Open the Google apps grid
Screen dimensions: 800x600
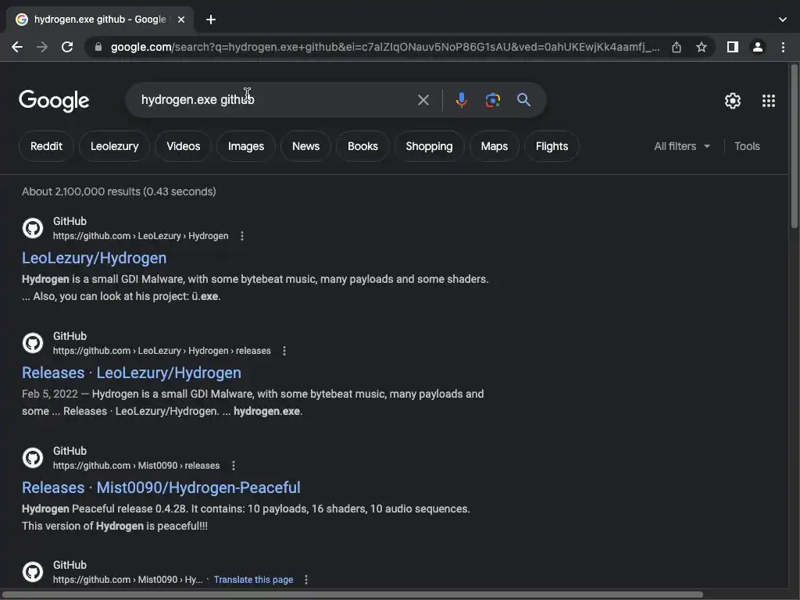point(769,101)
